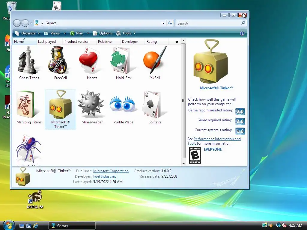The image size is (307, 230).
Task: Open the Organize dropdown menu
Action: tap(28, 33)
